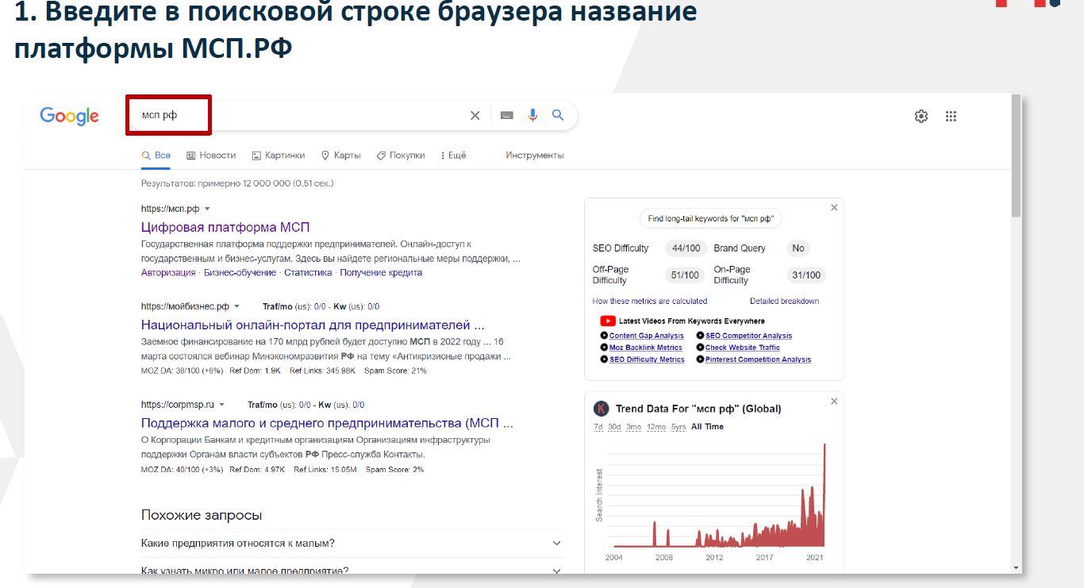Image resolution: width=1084 pixels, height=588 pixels.
Task: Expand 'Какие предприятия относятся к малым?' question
Action: (x=556, y=544)
